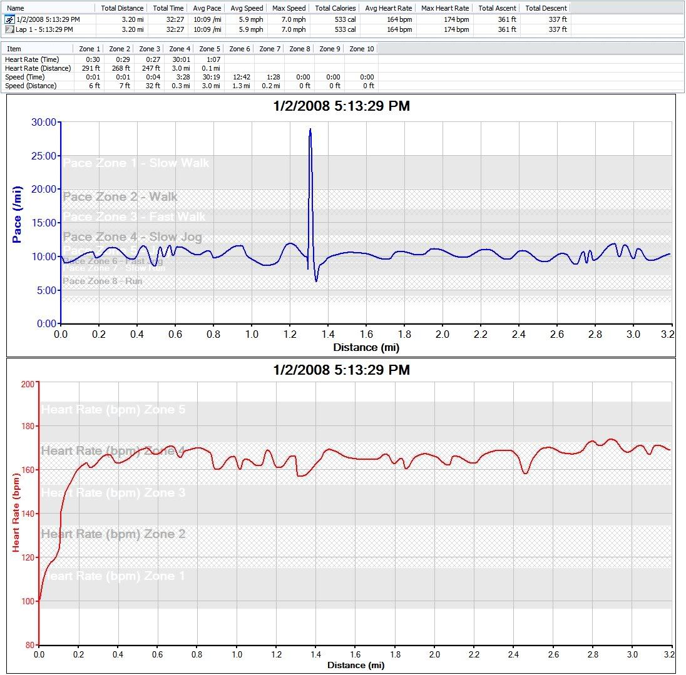Image resolution: width=686 pixels, height=675 pixels.
Task: Click the Zone 5 column header
Action: tap(210, 49)
